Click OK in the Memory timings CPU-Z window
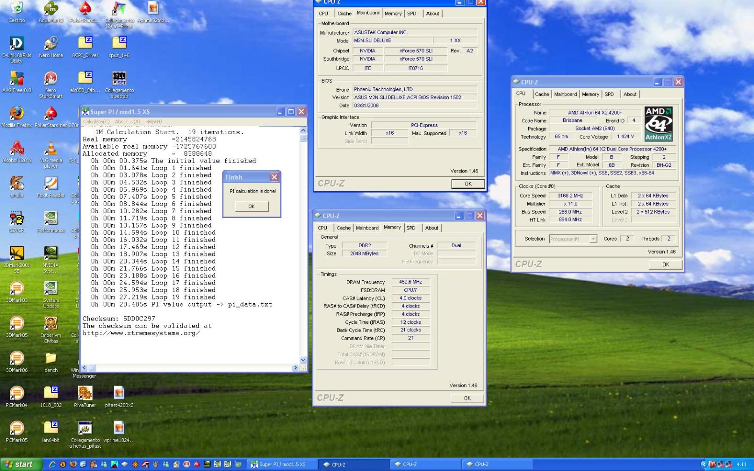 pos(467,398)
